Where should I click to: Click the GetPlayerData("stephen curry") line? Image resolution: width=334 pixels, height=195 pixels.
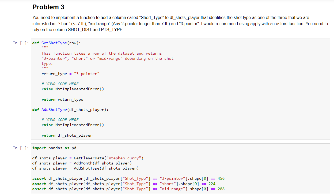click(x=88, y=158)
